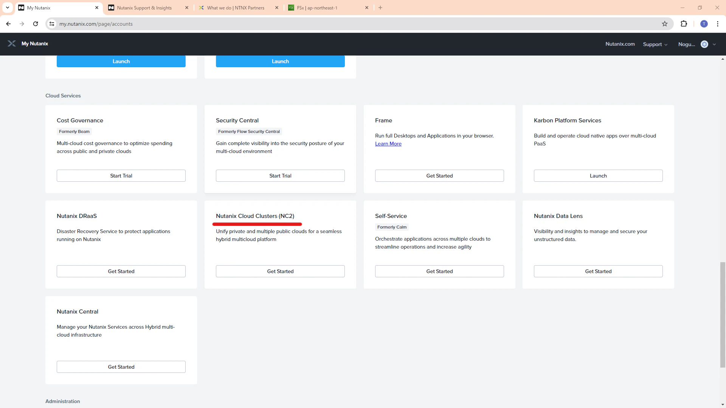View site information icon in address bar
Screen dimensions: 726x408
[x=52, y=24]
